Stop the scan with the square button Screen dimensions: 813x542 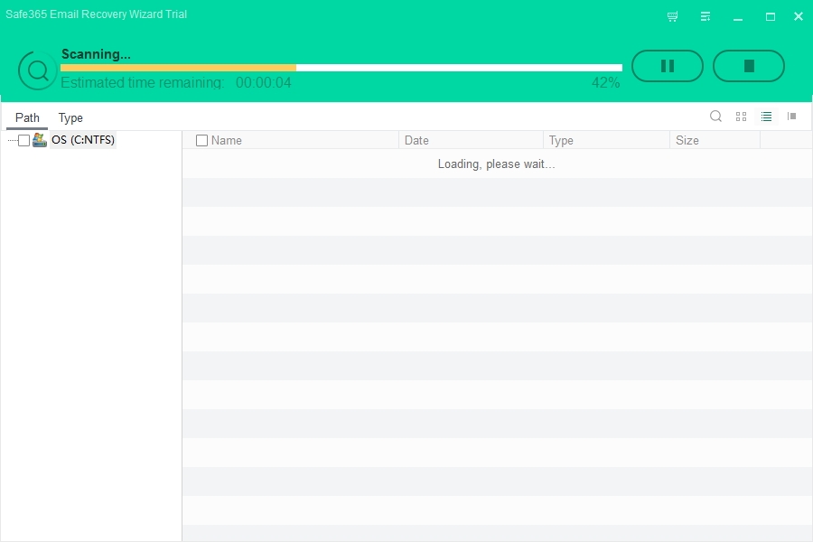click(749, 66)
